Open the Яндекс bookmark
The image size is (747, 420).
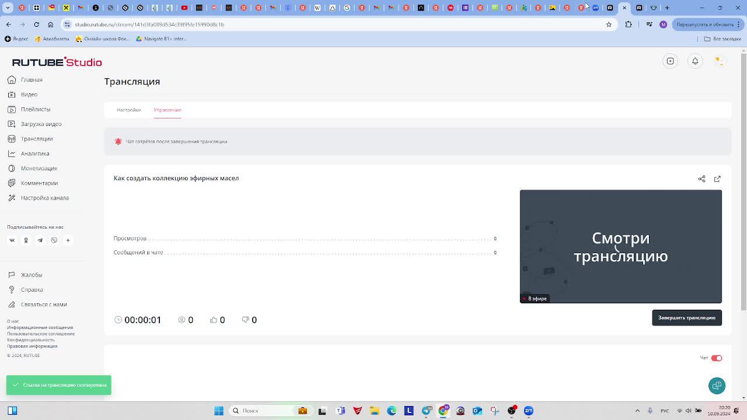(16, 39)
